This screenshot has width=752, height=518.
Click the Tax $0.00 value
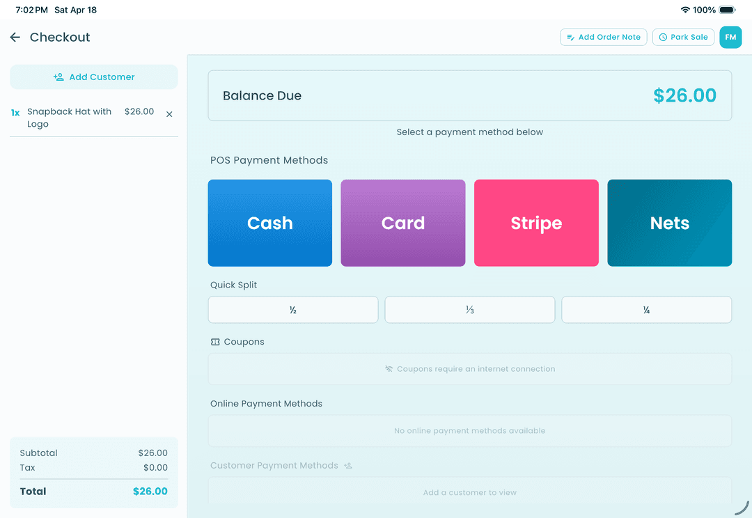155,468
